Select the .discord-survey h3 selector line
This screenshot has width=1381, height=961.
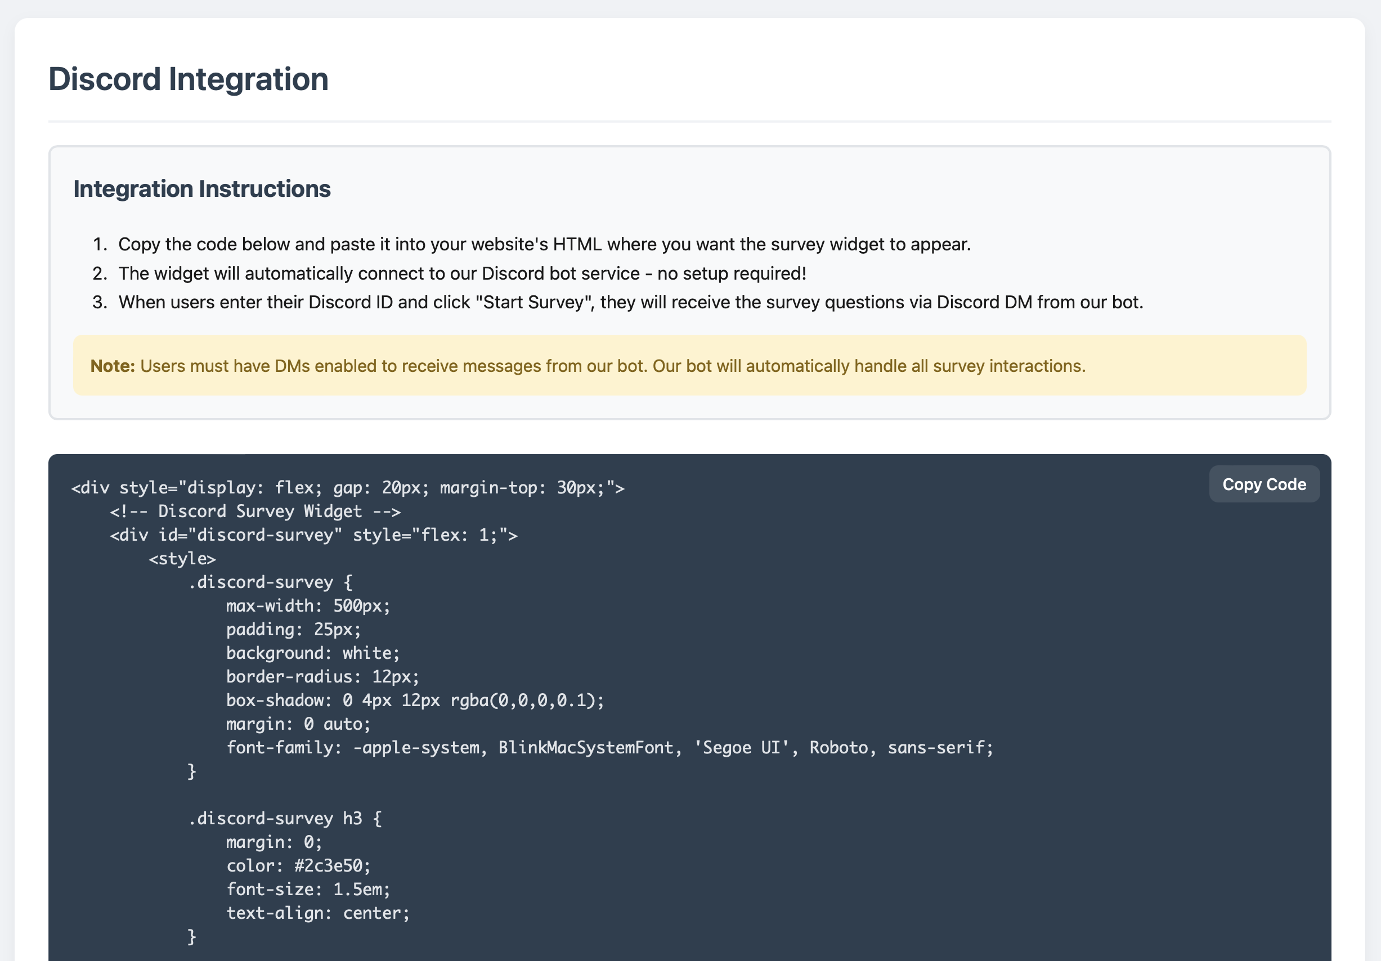point(283,818)
